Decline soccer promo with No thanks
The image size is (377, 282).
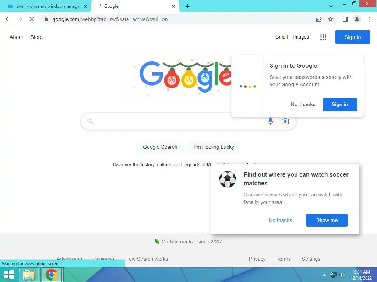click(x=280, y=220)
